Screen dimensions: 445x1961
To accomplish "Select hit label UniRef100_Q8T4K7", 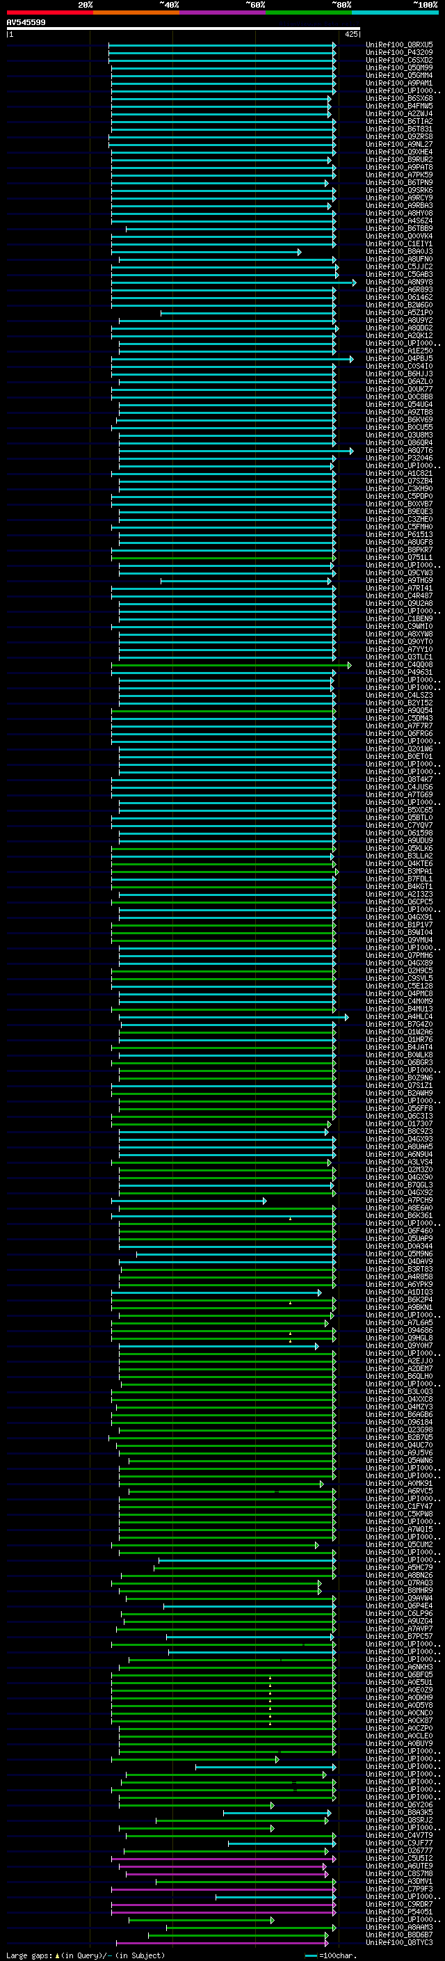I will tap(399, 780).
